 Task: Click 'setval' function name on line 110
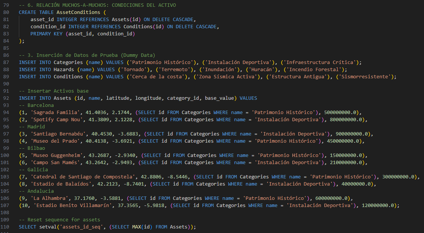[x=48, y=227]
